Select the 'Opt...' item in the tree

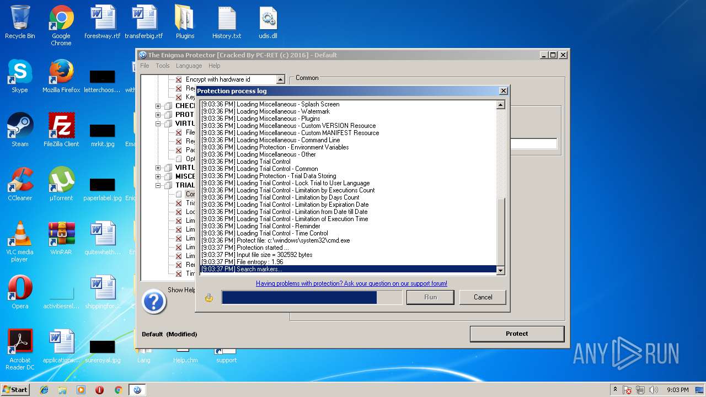190,159
